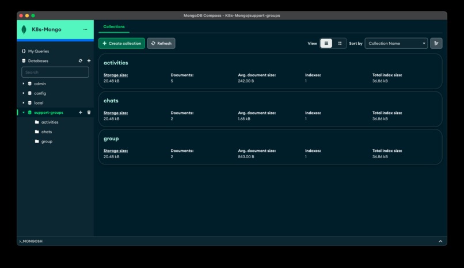
Task: Click the group folder icon in sidebar
Action: (x=37, y=141)
